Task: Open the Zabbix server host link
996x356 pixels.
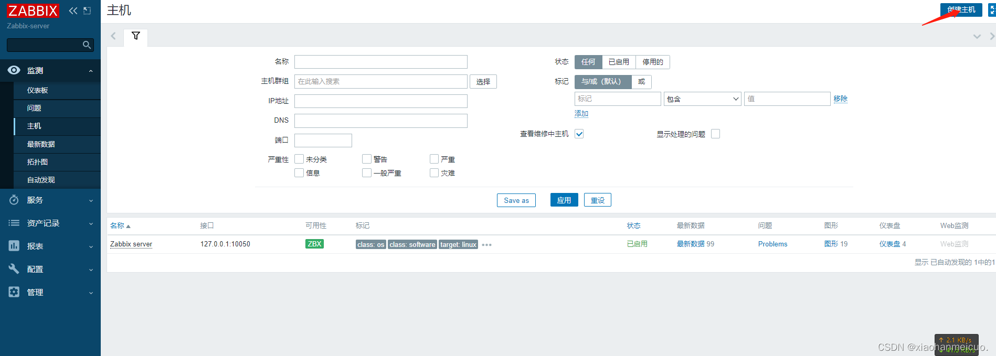Action: (x=131, y=244)
